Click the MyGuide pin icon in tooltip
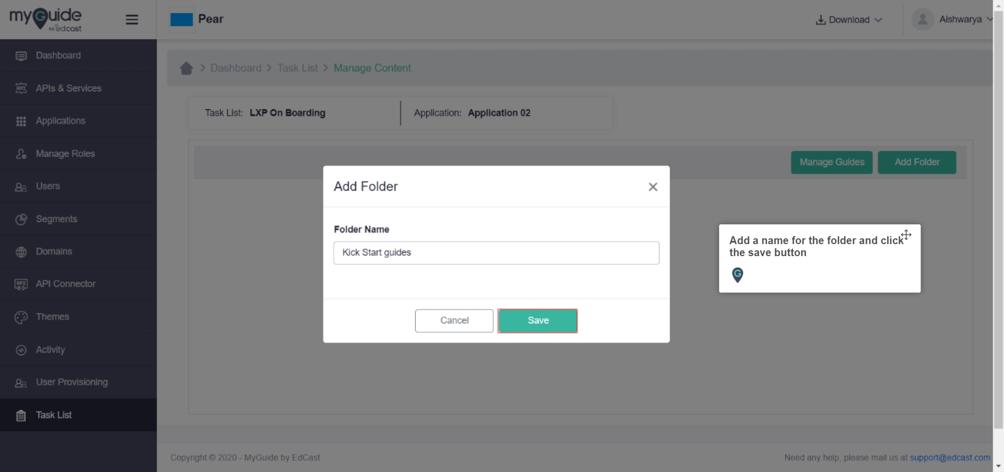Image resolution: width=1004 pixels, height=472 pixels. click(x=737, y=275)
